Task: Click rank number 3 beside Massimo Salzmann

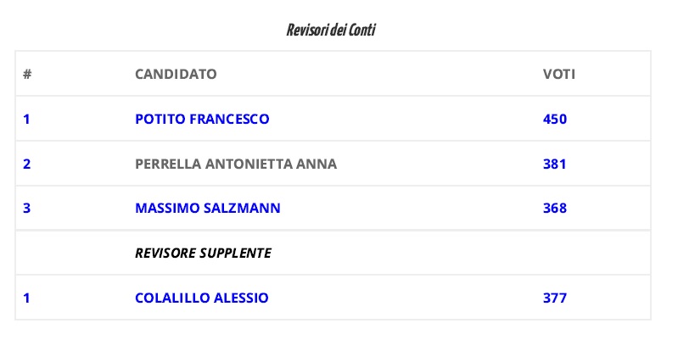Action: pyautogui.click(x=26, y=209)
